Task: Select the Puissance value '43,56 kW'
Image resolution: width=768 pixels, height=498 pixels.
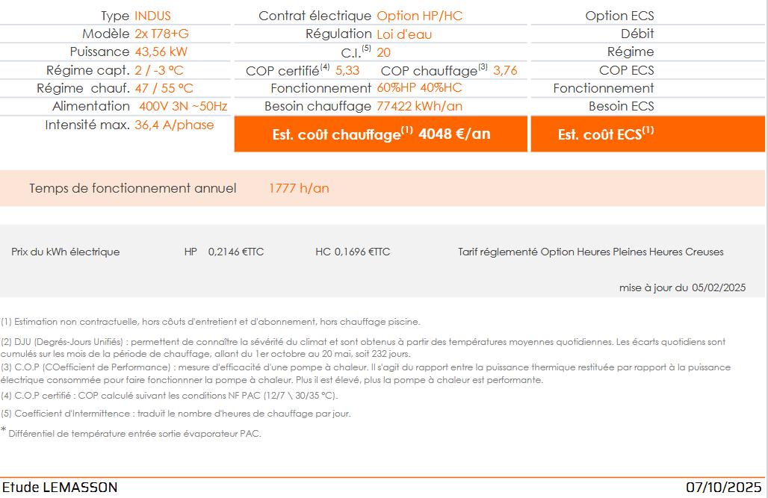Action: pos(161,52)
